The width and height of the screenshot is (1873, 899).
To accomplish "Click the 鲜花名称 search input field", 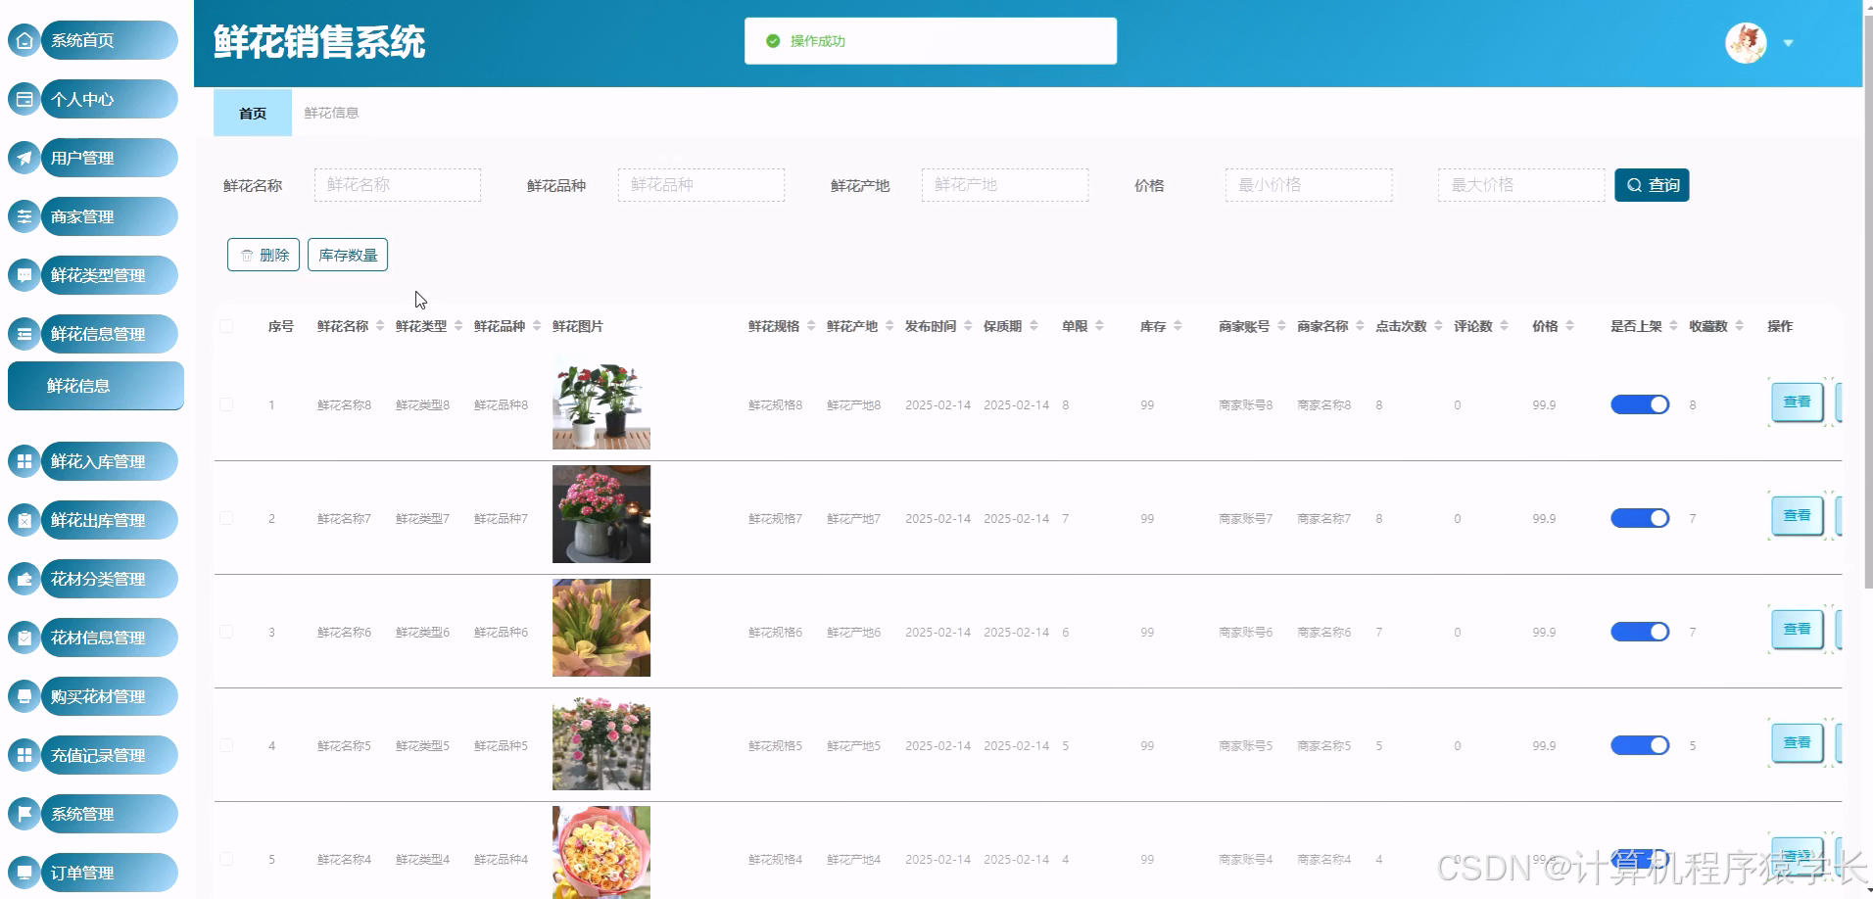I will pos(397,184).
